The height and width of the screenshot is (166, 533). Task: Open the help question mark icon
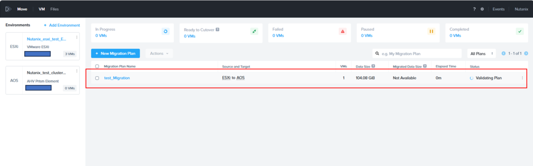tap(474, 9)
